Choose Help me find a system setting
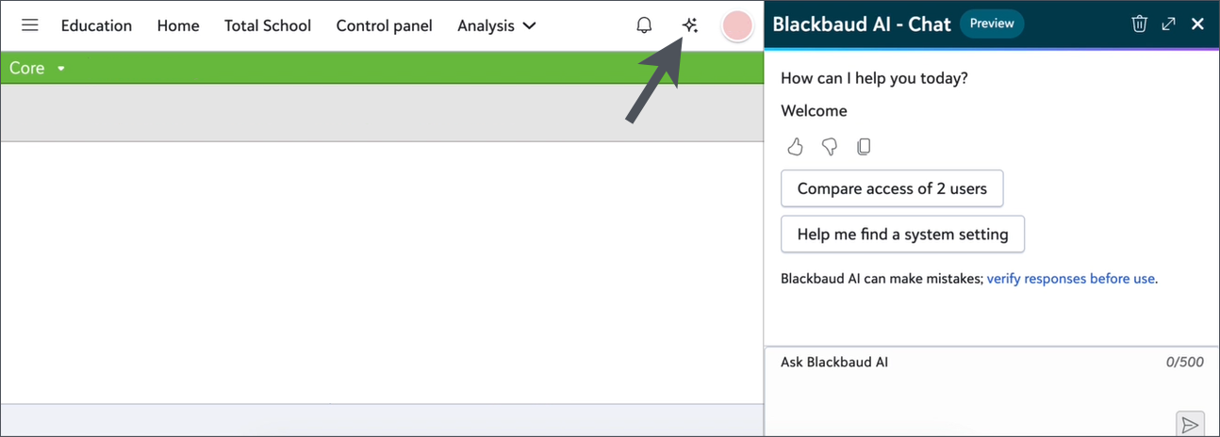 (x=902, y=235)
